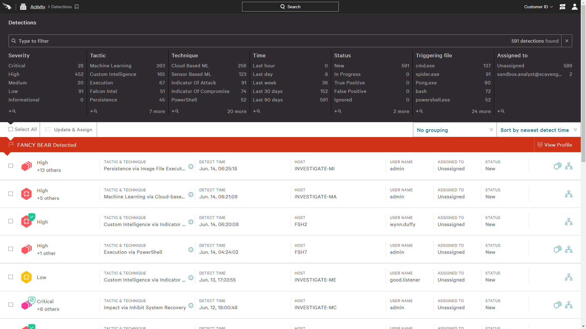This screenshot has height=329, width=586.
Task: Filter by sandbox.analyst assignee
Action: point(534,74)
